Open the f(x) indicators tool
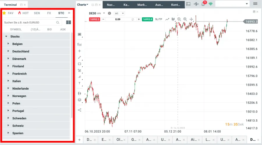262x145 pixels. click(79, 44)
